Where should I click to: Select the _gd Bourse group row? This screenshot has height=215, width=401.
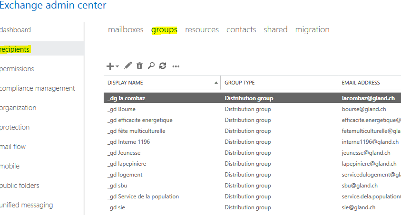pos(122,109)
